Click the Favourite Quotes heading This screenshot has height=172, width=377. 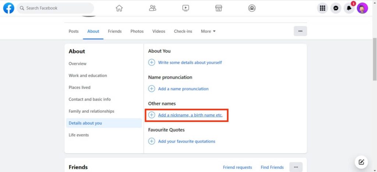click(x=166, y=130)
